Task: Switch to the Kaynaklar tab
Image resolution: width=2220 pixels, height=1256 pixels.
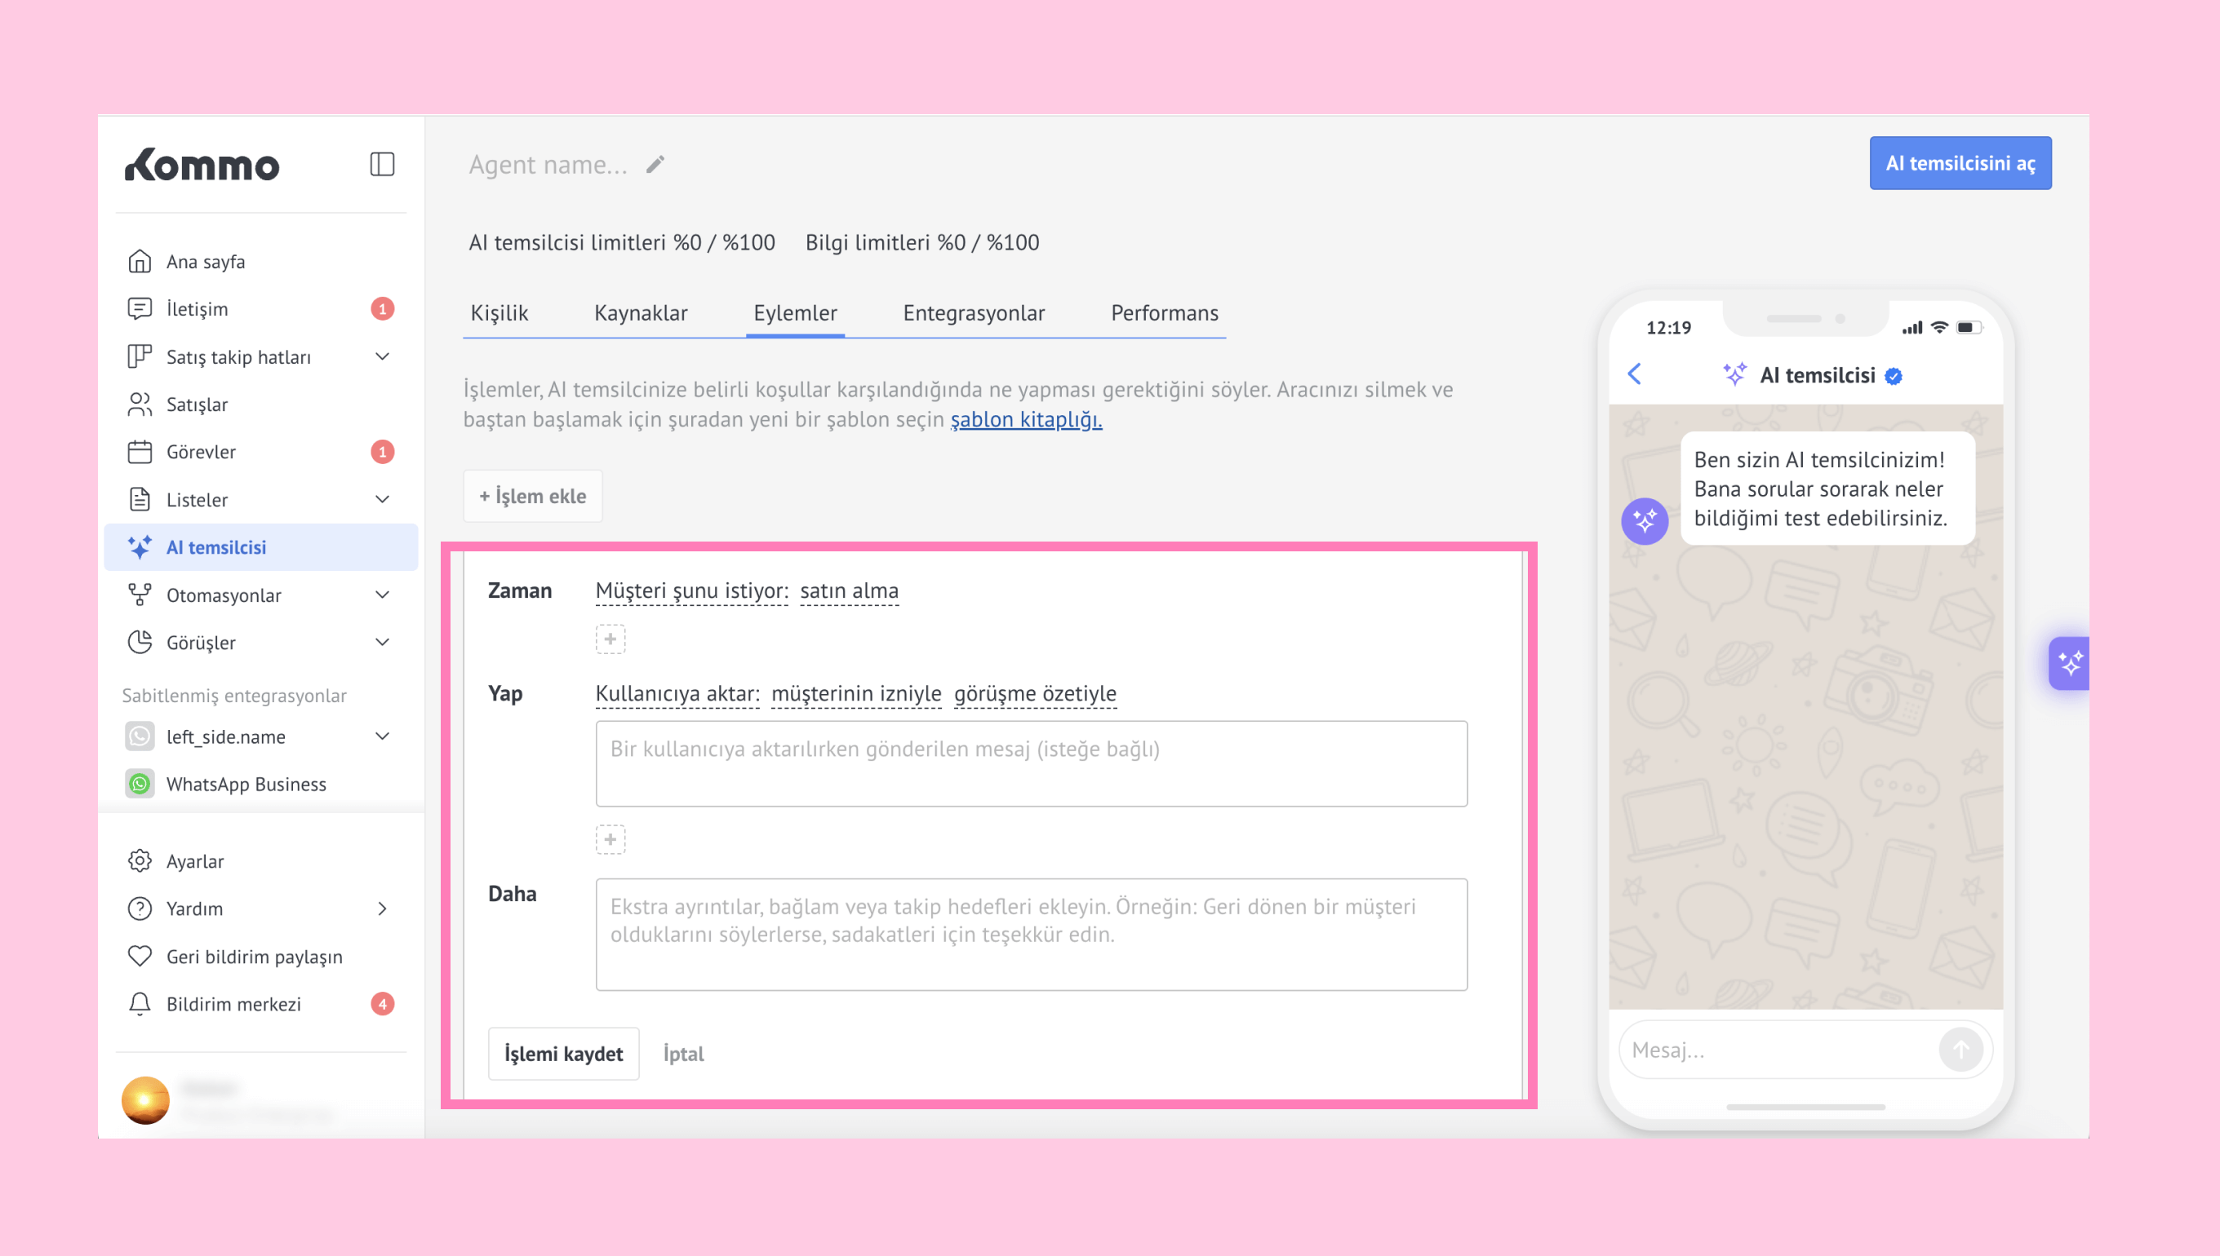Action: click(641, 313)
